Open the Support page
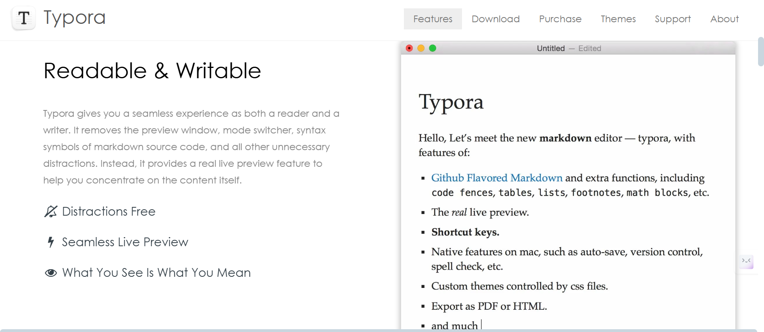Image resolution: width=764 pixels, height=332 pixels. (673, 19)
